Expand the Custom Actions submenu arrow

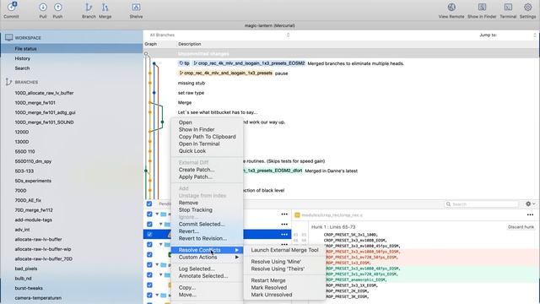237,257
